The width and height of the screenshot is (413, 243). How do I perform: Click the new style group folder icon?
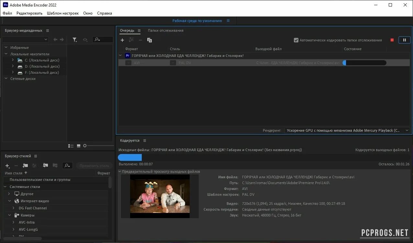[x=25, y=166]
